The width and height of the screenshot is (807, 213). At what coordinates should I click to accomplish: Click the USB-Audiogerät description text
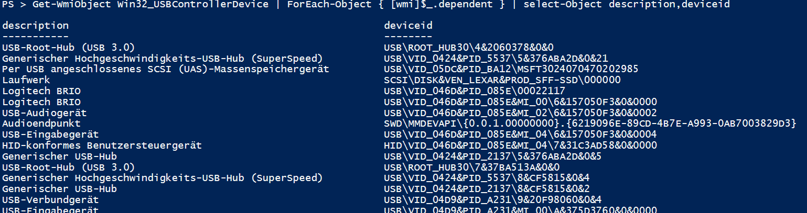click(45, 113)
